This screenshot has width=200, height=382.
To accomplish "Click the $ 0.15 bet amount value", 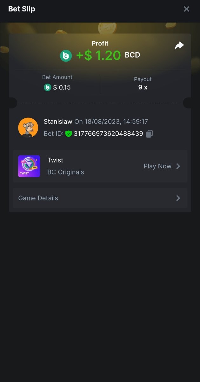I will 62,87.
